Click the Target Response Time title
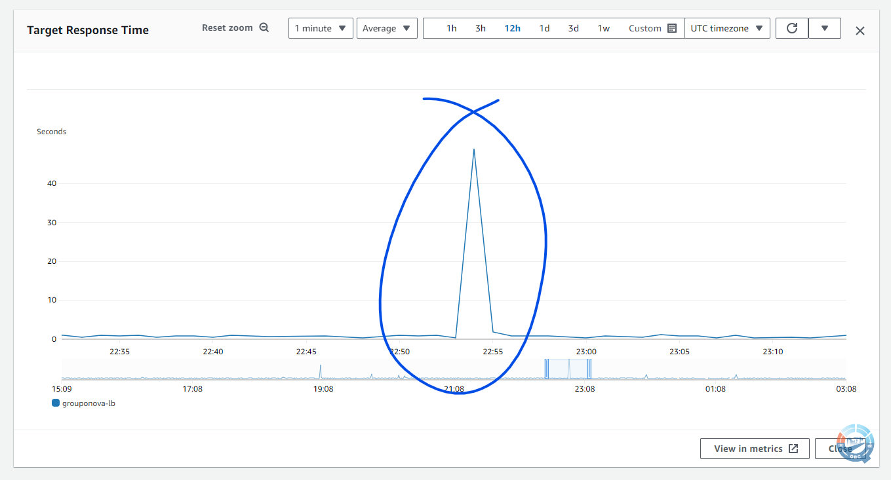Viewport: 891px width, 480px height. pos(88,30)
